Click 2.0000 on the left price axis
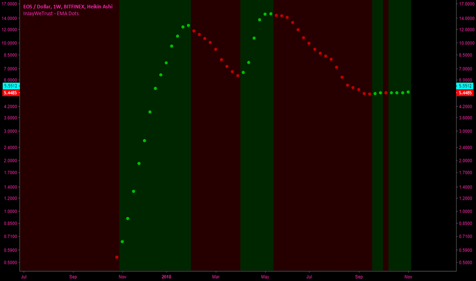 click(10, 160)
